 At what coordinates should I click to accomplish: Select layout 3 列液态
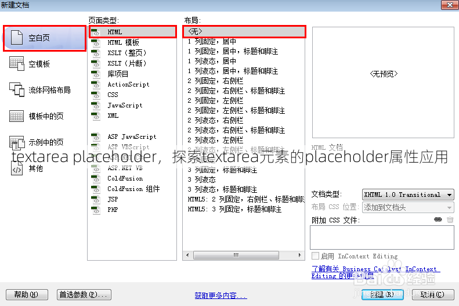tap(202, 179)
